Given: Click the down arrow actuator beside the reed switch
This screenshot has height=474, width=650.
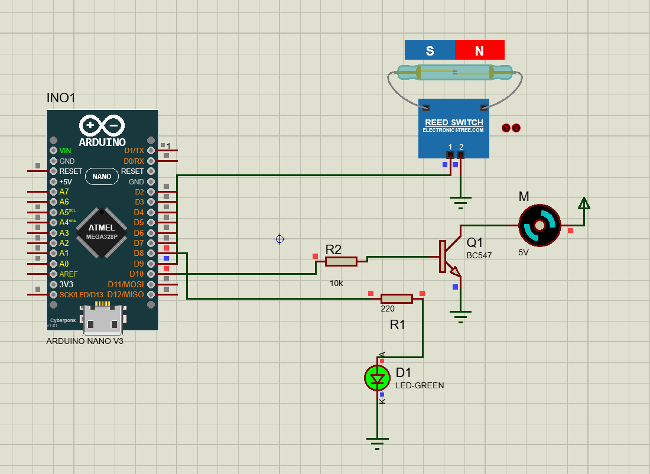Looking at the screenshot, I should 516,128.
